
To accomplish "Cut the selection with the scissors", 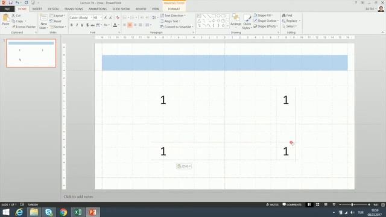I will 16,16.
